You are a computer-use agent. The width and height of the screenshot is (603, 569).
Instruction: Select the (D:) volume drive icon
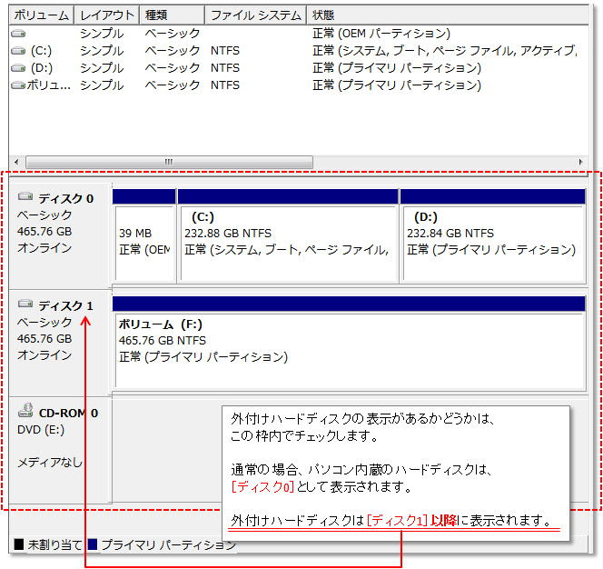coord(18,68)
